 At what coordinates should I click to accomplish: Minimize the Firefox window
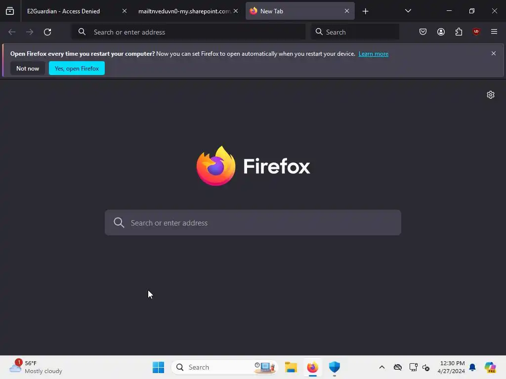[449, 11]
